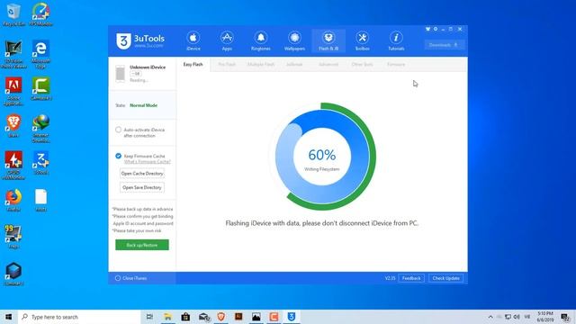Switch to the Other Tools tab

[x=362, y=64]
